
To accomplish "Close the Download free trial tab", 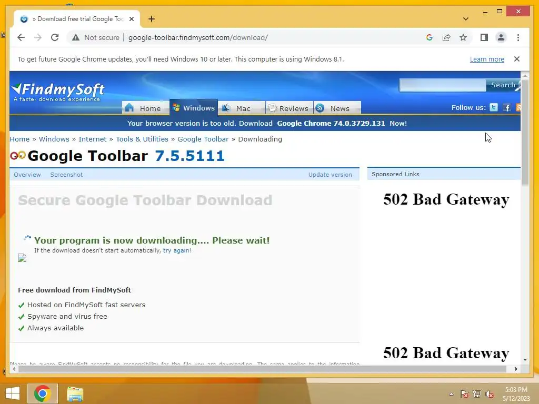I will pyautogui.click(x=131, y=19).
